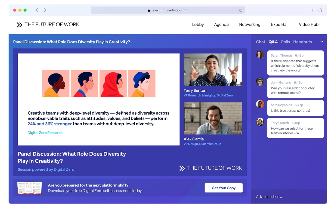The height and width of the screenshot is (206, 331).
Task: Click the Get Your Copy button
Action: coord(223,188)
